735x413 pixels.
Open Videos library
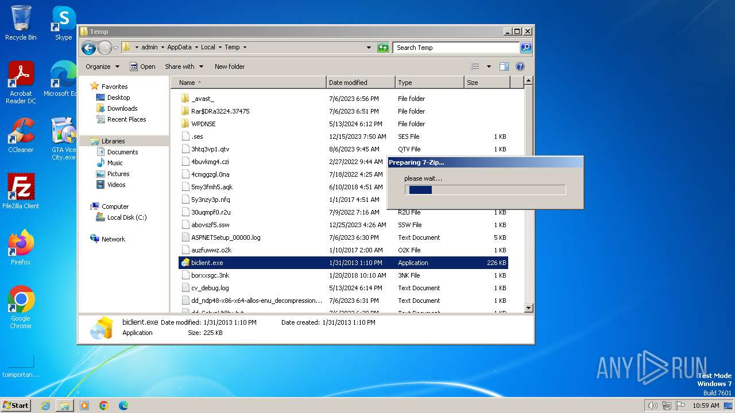116,185
